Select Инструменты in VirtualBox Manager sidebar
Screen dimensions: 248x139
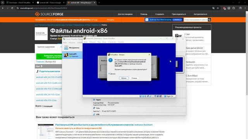[x=72, y=47]
